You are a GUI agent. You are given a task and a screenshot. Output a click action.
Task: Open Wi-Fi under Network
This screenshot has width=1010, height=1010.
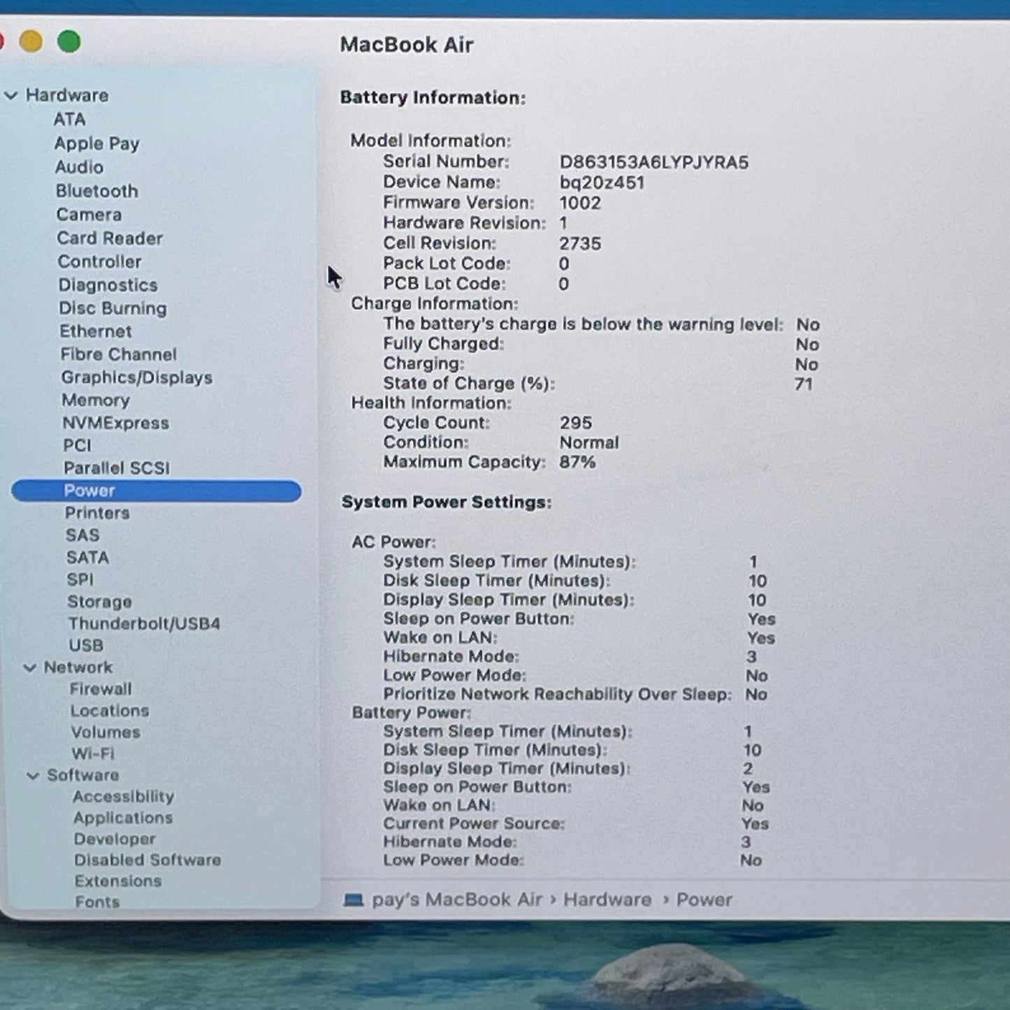93,753
